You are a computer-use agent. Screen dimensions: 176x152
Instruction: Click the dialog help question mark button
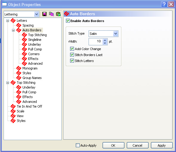[164, 4]
